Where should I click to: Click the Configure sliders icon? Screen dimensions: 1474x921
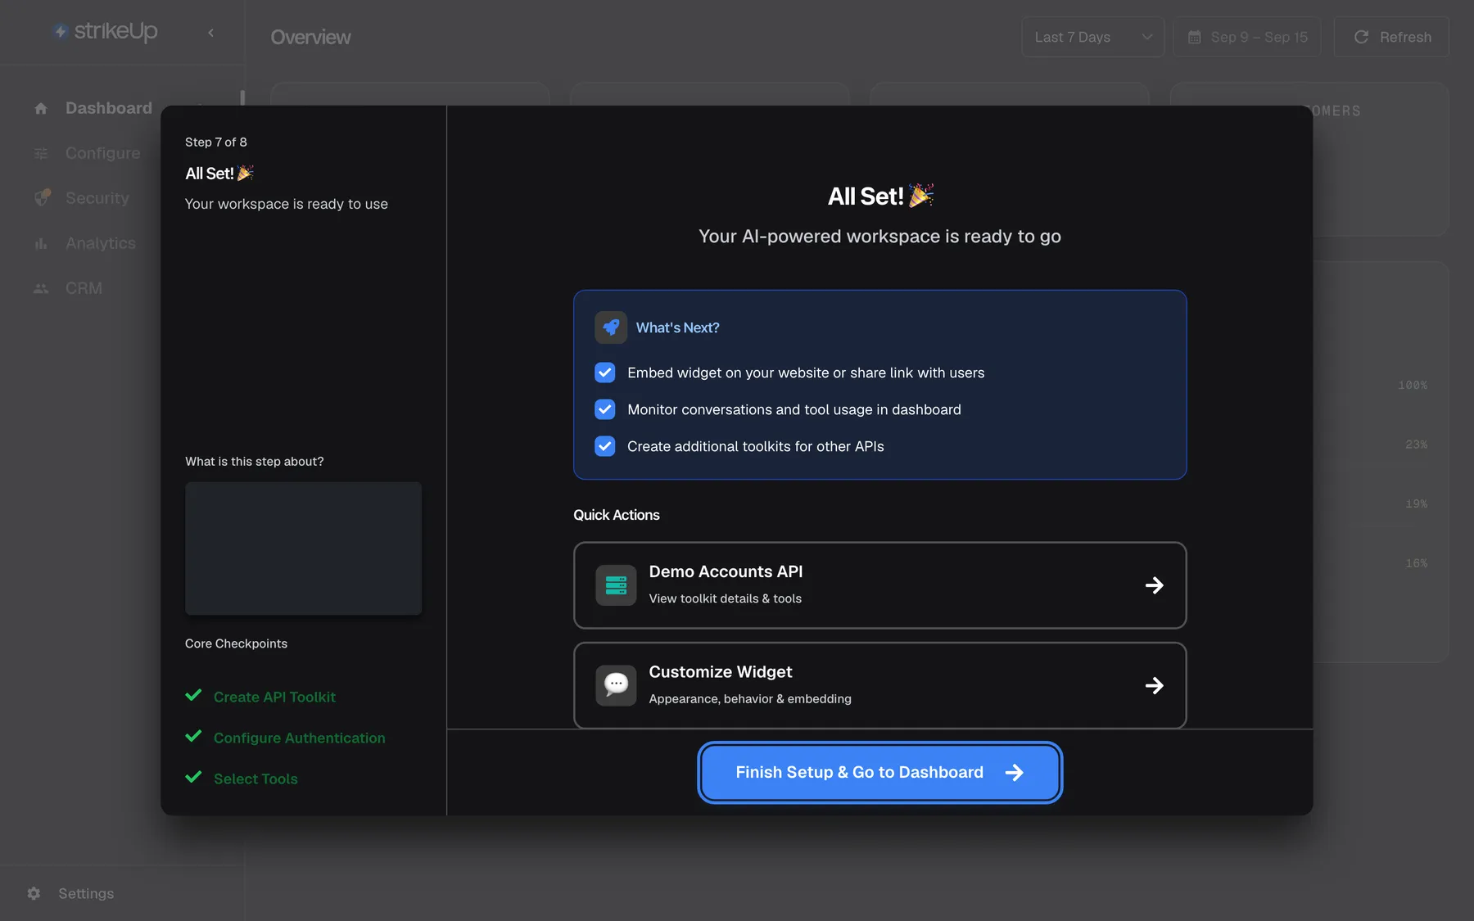click(41, 153)
